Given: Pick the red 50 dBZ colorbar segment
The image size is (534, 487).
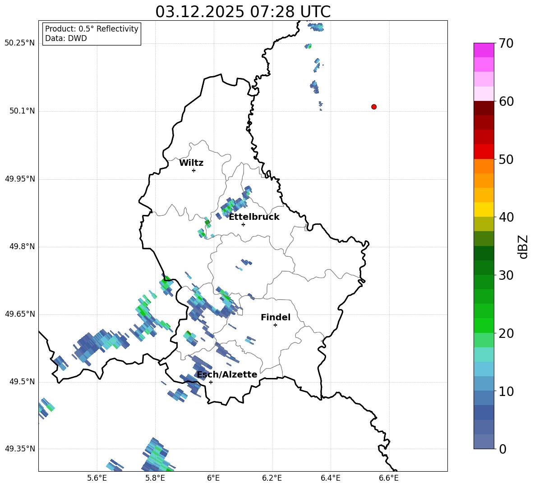Looking at the screenshot, I should click(483, 152).
